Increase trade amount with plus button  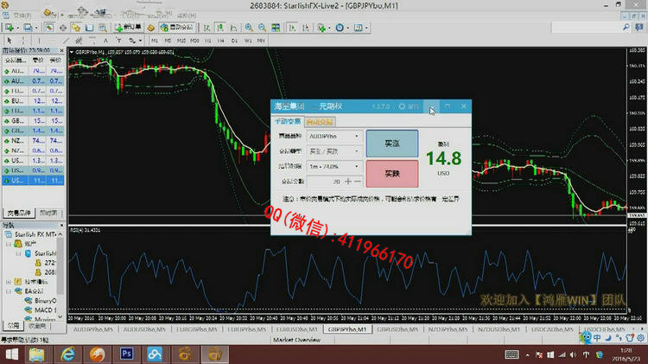348,182
